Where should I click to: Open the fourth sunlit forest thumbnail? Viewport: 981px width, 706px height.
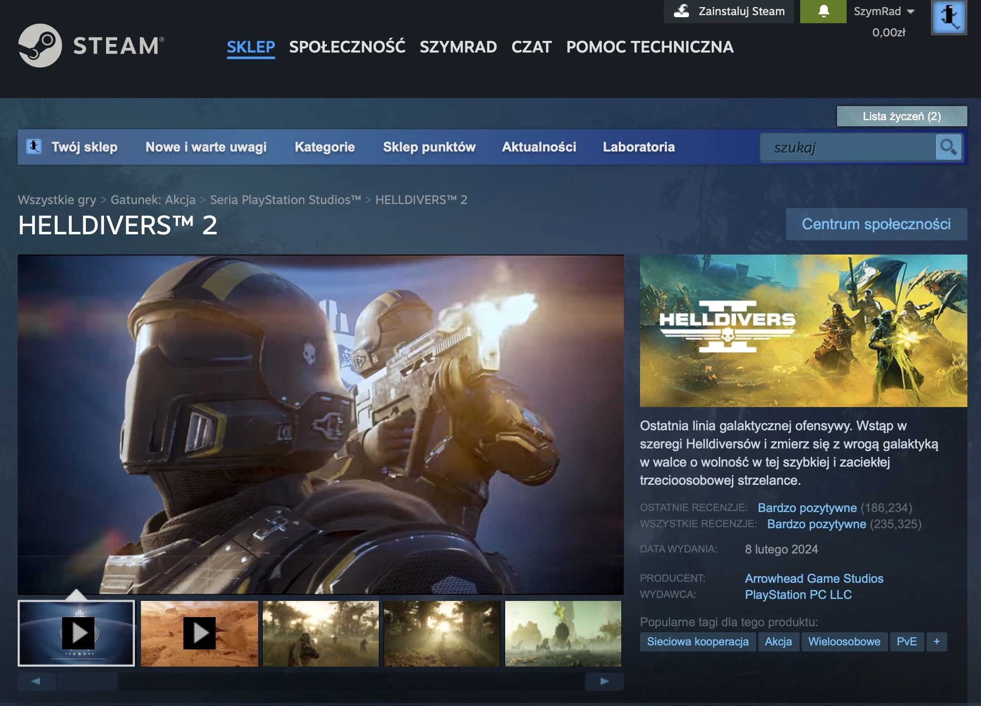(x=442, y=633)
